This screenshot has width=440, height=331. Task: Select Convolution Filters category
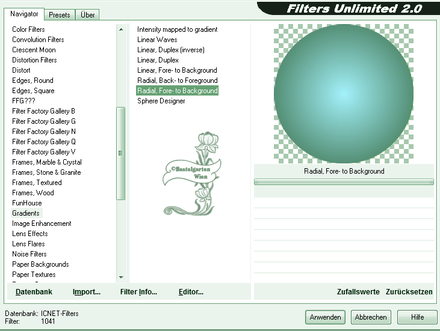[38, 40]
